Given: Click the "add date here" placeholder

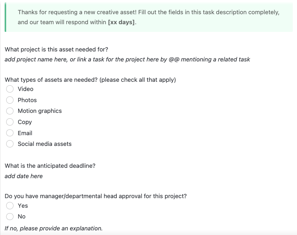Looking at the screenshot, I should pos(23,176).
